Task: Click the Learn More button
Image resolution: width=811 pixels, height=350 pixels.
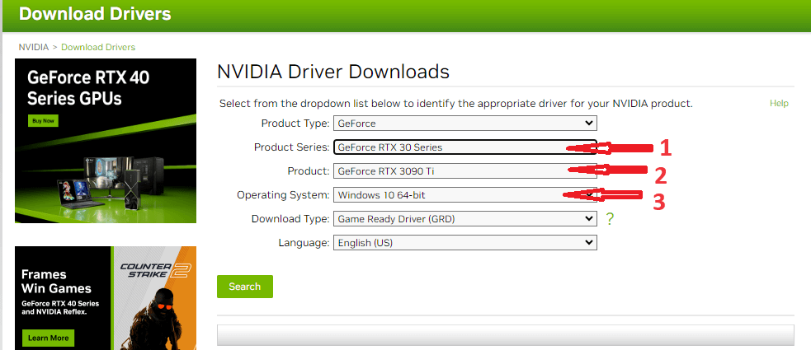Action: pyautogui.click(x=48, y=338)
